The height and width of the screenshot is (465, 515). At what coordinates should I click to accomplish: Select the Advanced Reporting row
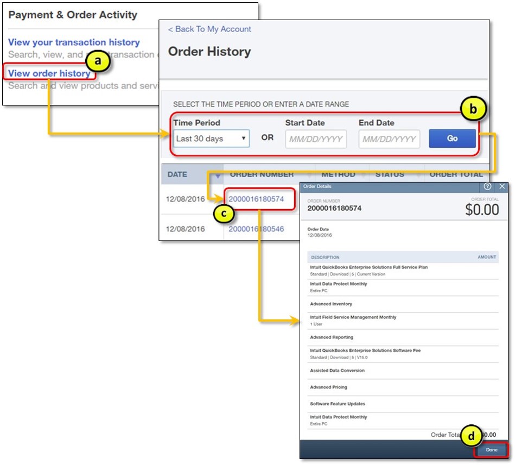point(403,337)
